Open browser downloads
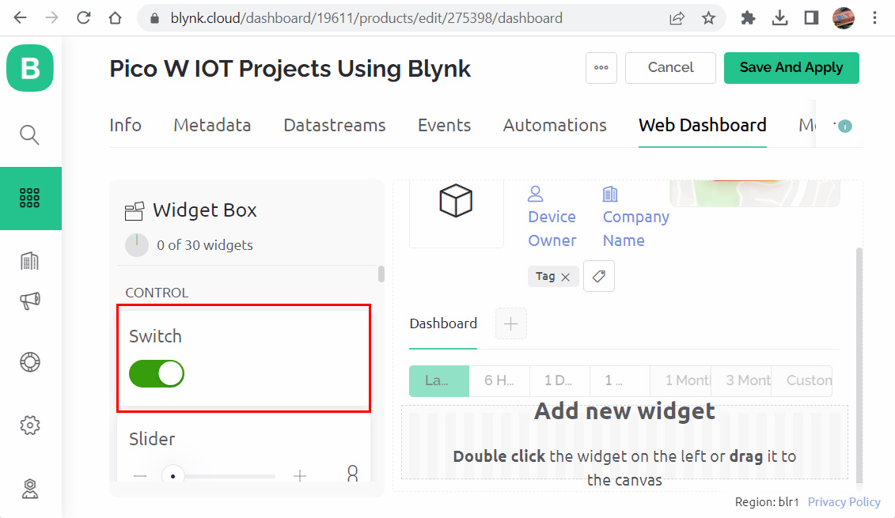Image resolution: width=895 pixels, height=518 pixels. click(x=779, y=18)
